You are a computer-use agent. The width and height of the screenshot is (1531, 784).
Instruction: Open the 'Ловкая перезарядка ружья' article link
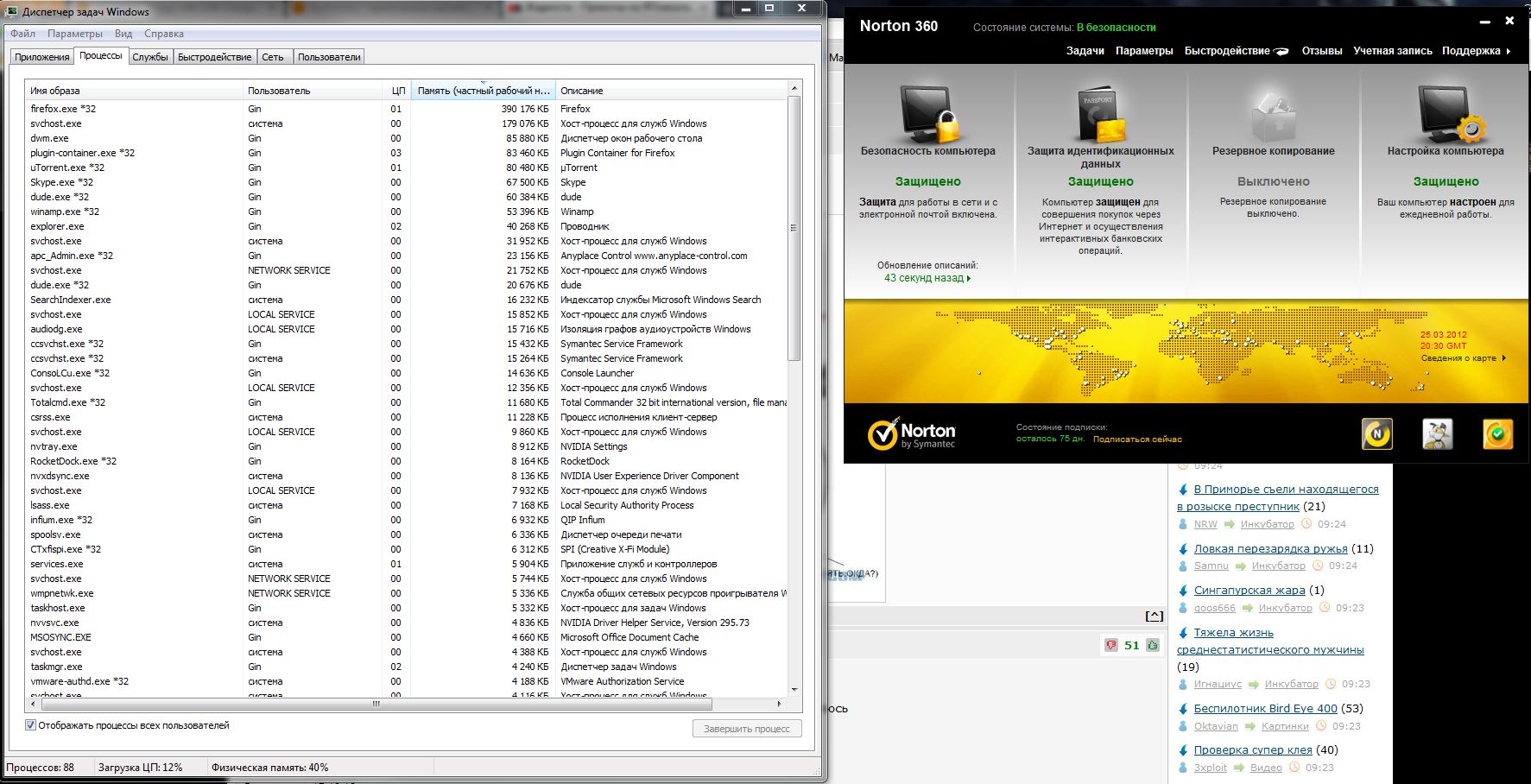pos(1270,549)
